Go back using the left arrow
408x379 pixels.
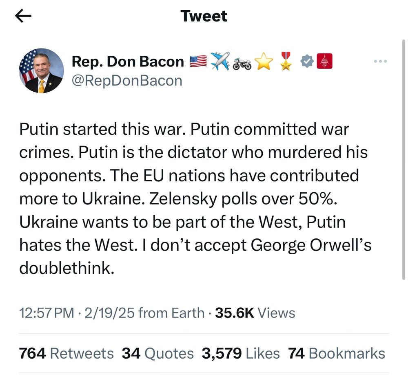pos(23,16)
